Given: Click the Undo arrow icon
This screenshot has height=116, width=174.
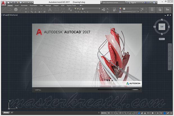Looking at the screenshot, I should point(24,3).
